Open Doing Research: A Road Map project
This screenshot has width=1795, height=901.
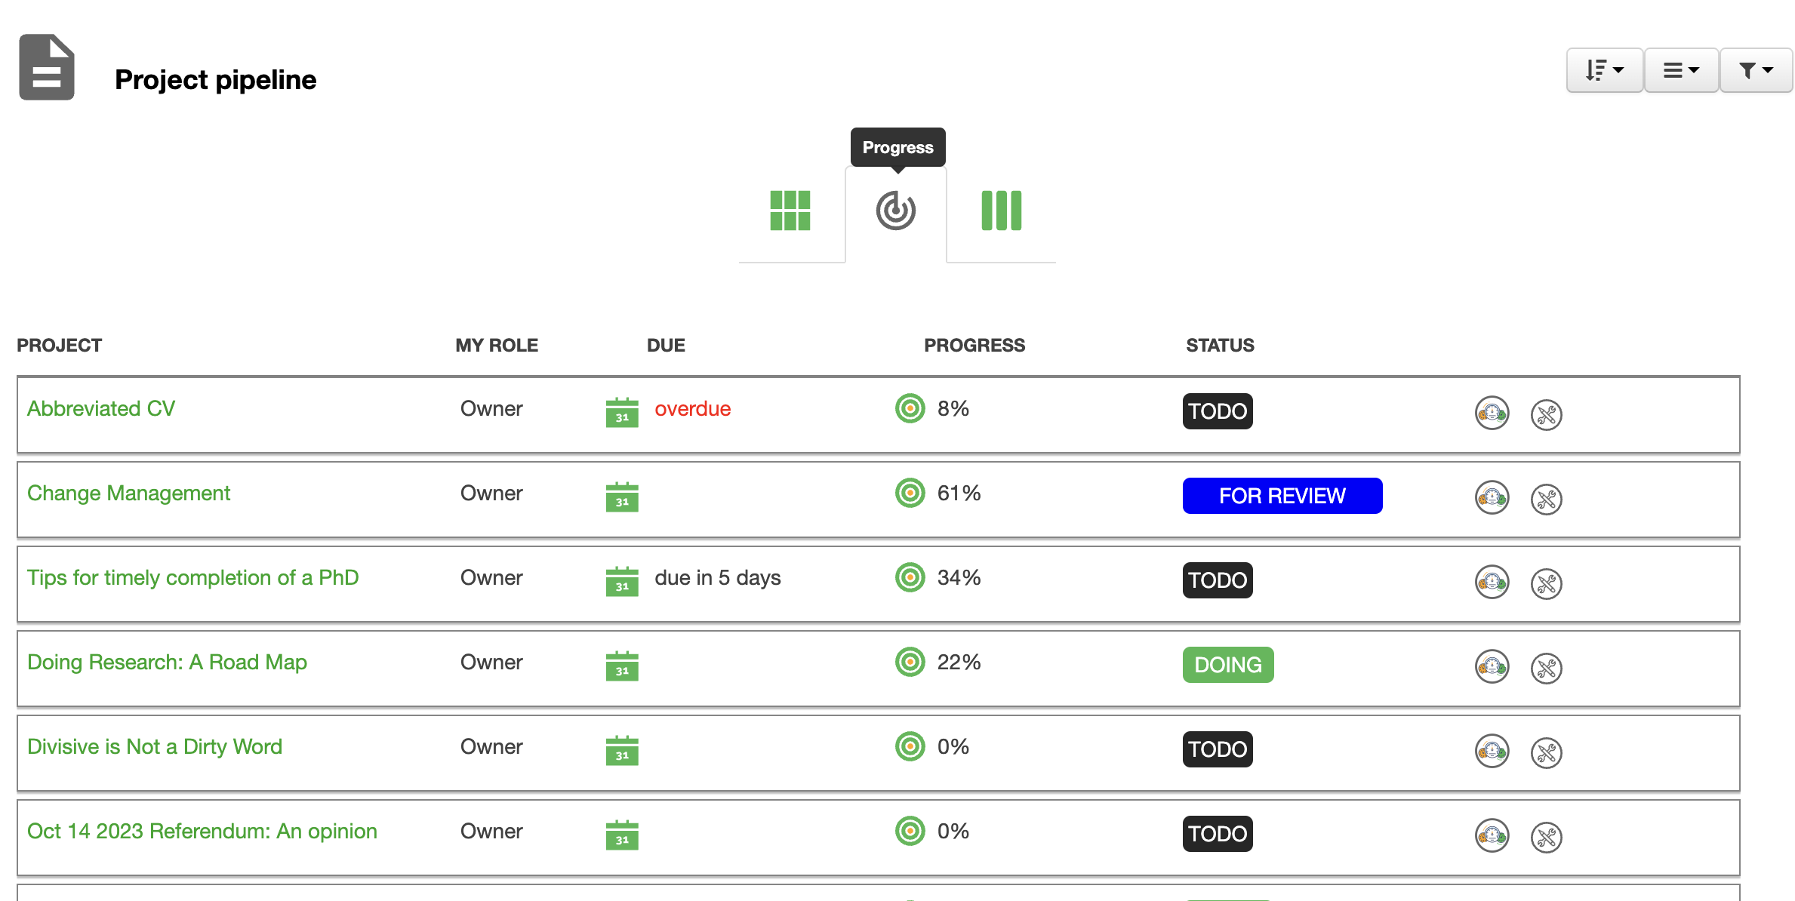(167, 662)
